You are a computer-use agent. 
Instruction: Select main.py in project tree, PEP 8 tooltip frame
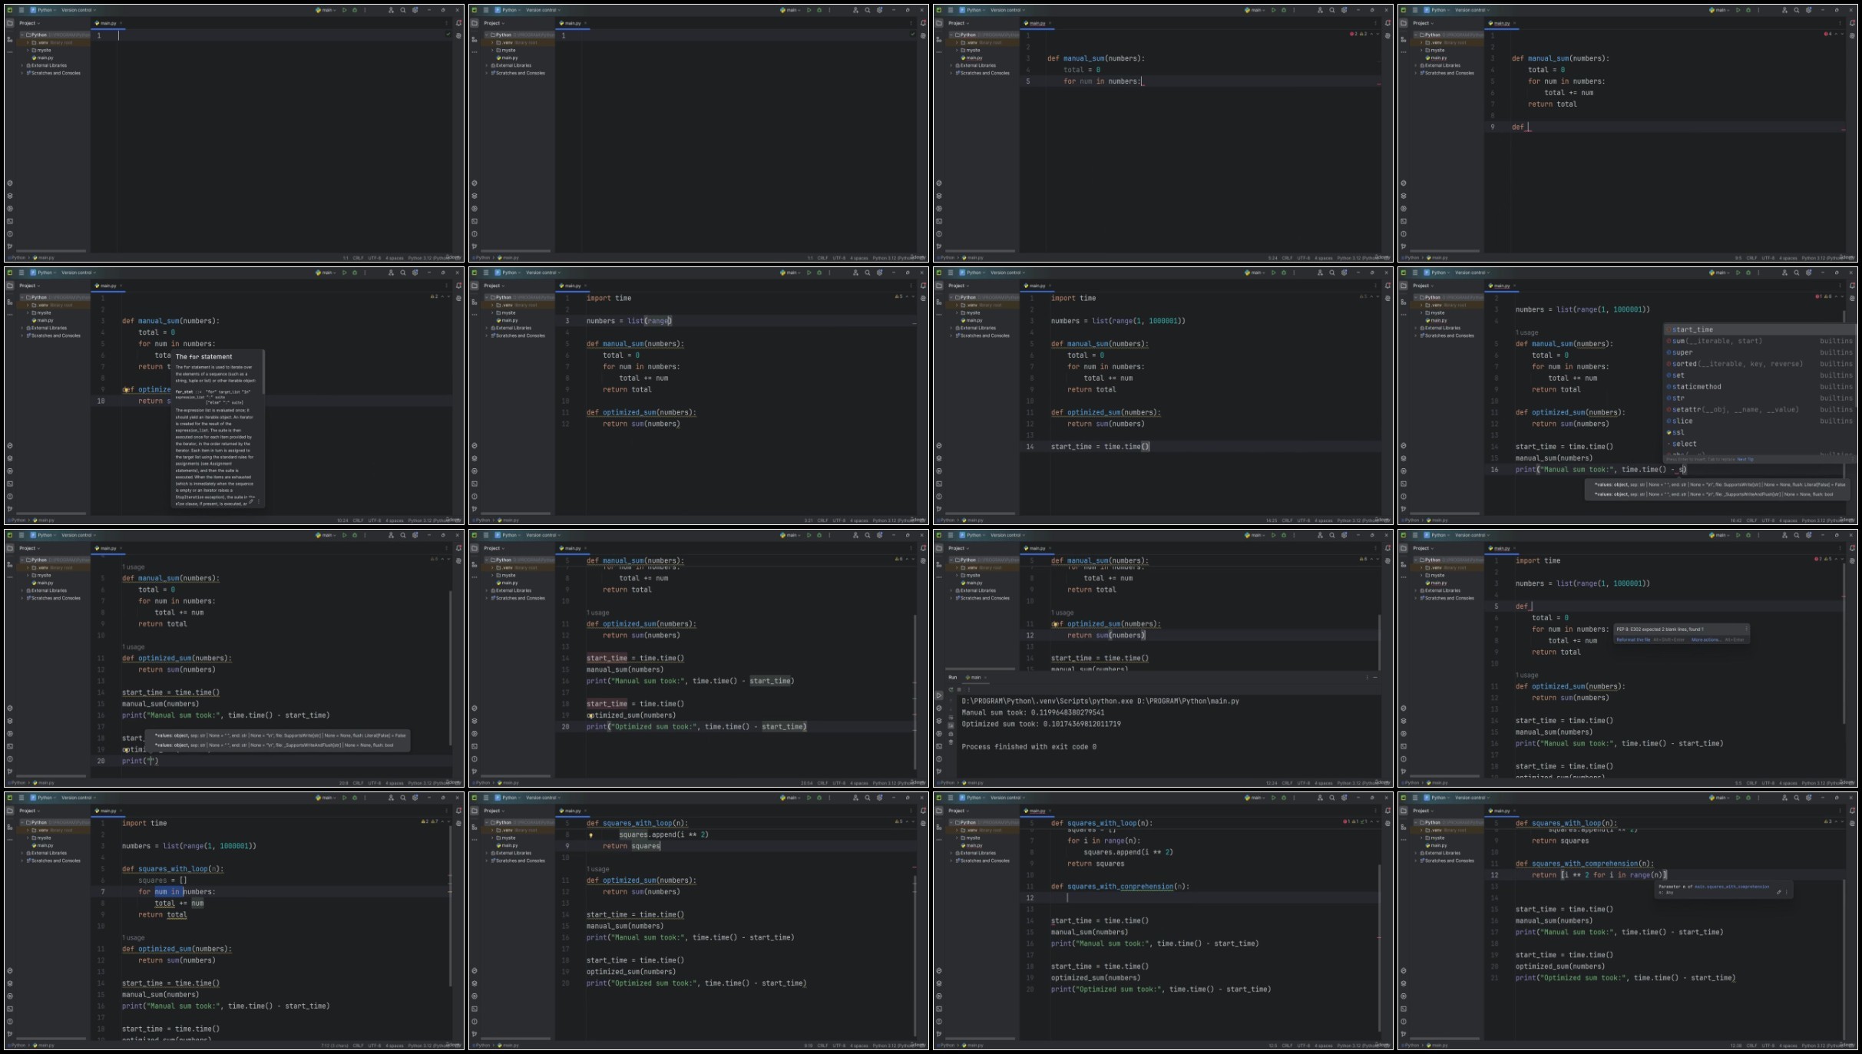[1437, 583]
